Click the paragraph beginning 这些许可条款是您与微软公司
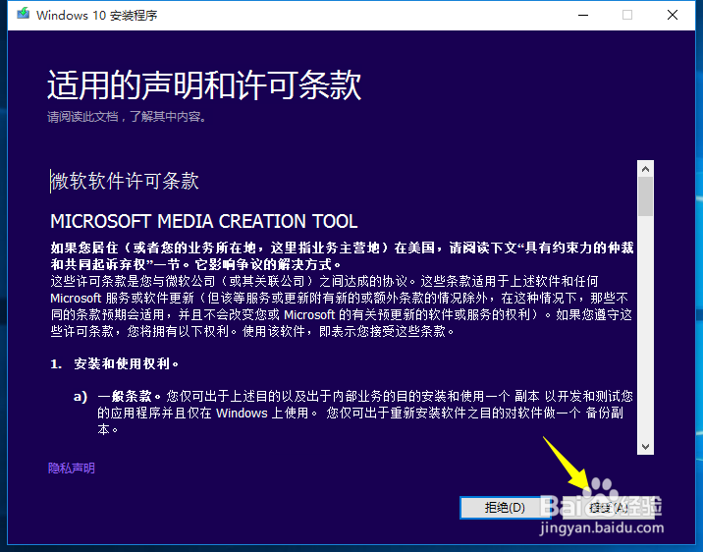The image size is (703, 552). pyautogui.click(x=342, y=306)
